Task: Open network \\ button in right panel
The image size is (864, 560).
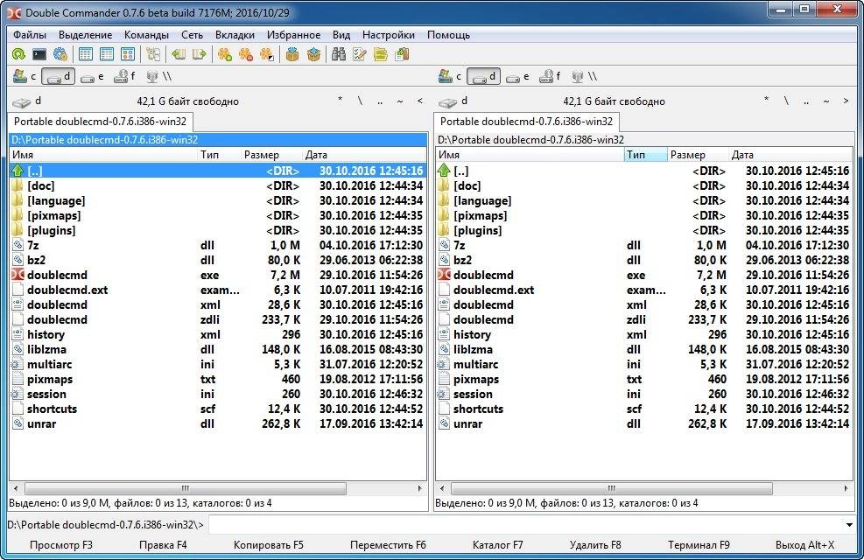Action: (x=585, y=76)
